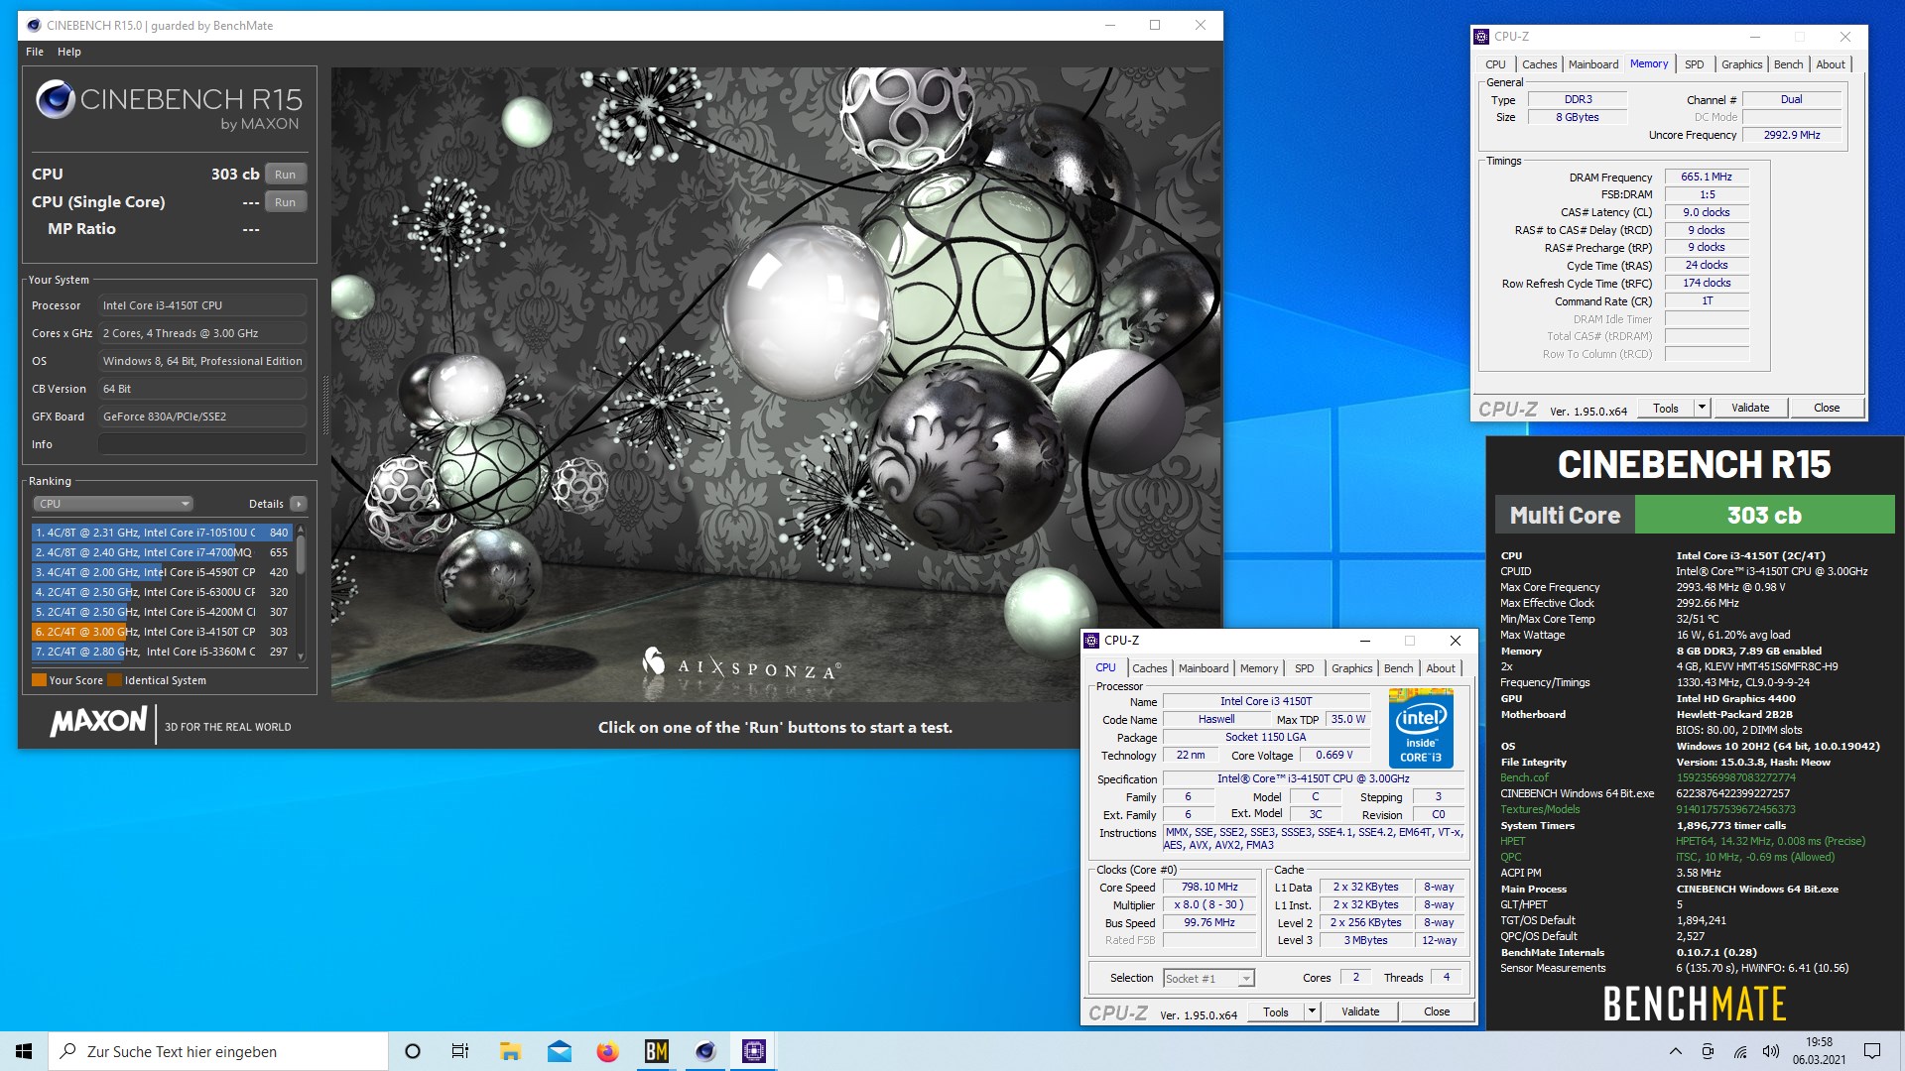
Task: Switch to BenchMate taskbar icon
Action: tap(656, 1051)
